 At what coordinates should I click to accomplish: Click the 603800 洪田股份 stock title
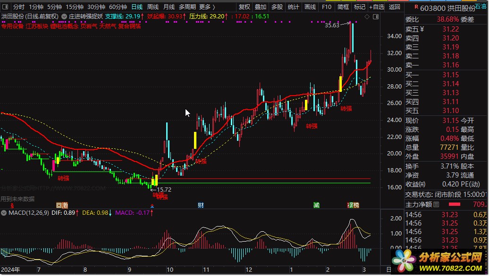[448, 8]
